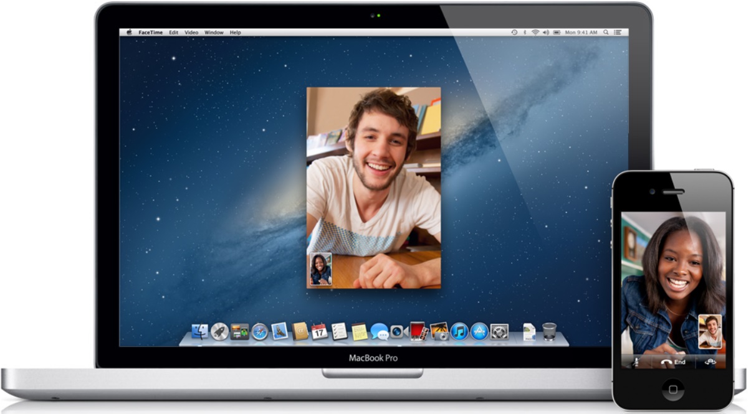
Task: Launch Safari from the dock
Action: (x=259, y=332)
